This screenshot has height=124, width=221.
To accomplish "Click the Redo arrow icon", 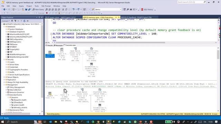I will tap(78, 9).
